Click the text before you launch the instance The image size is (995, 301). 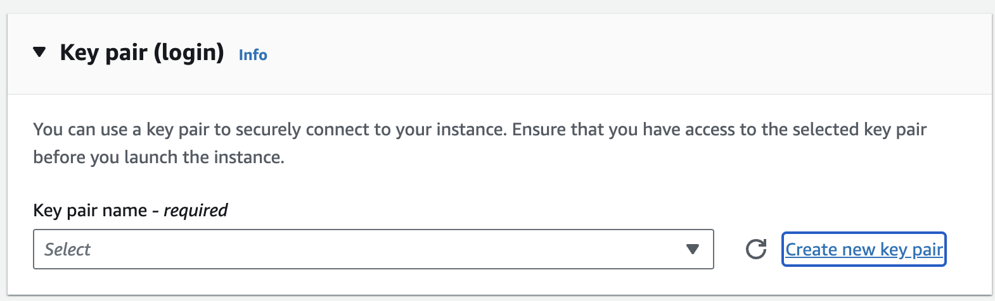(x=158, y=157)
